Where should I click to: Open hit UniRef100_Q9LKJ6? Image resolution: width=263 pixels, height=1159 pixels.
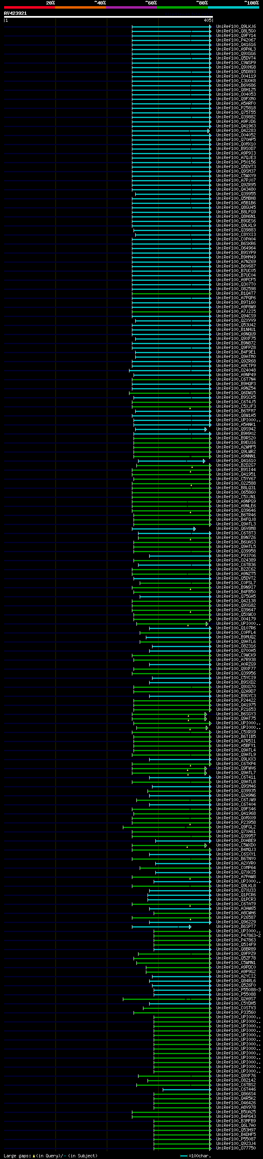(x=236, y=27)
